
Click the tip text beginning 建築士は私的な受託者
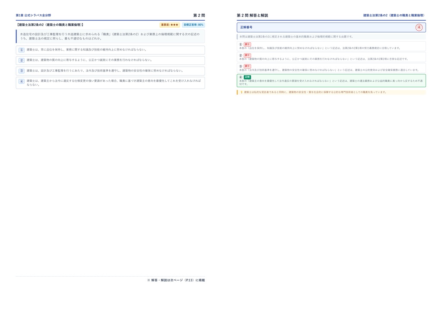[315, 92]
